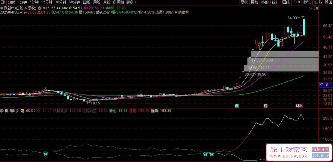Select the 60分钟 period tab
333x162 pixels.
point(74,2)
